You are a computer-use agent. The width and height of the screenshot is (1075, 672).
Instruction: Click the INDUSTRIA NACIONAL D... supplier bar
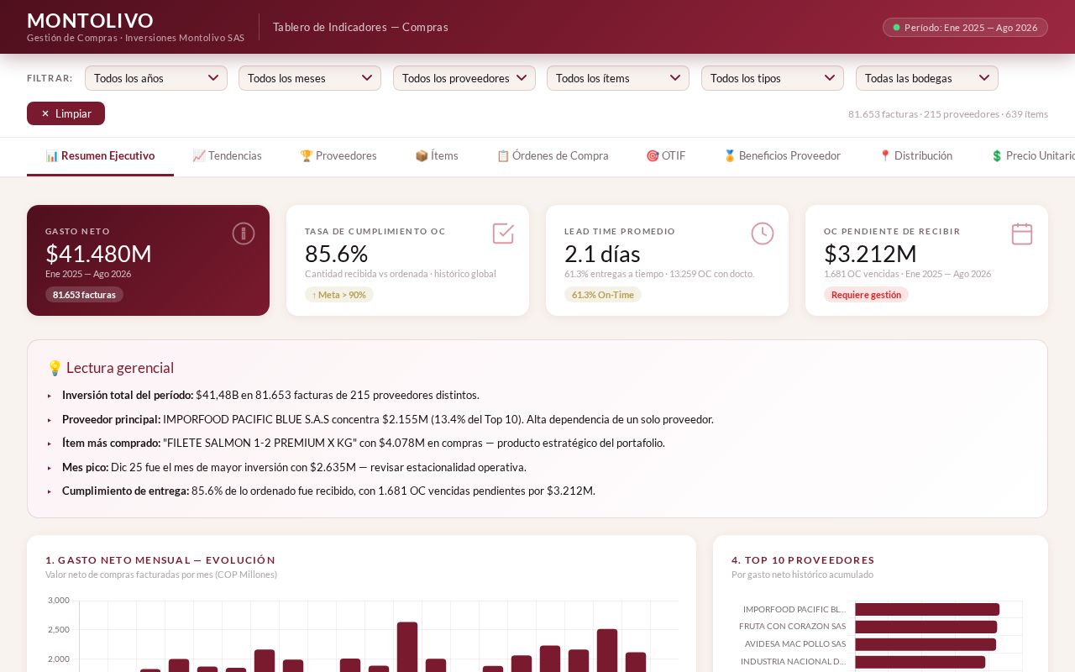920,662
